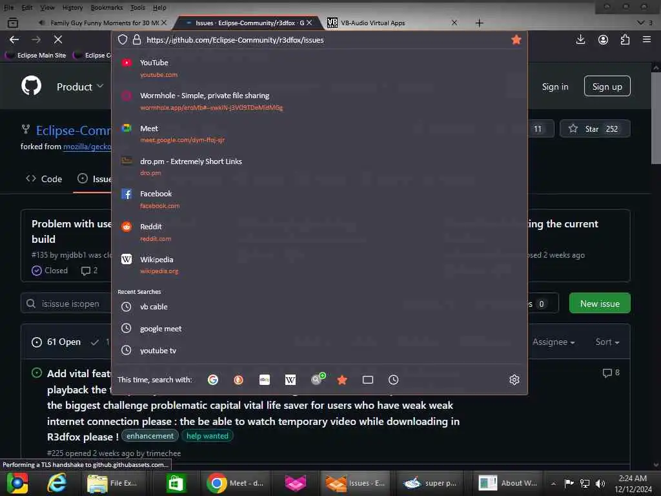Open the Code repository tab

pyautogui.click(x=44, y=179)
